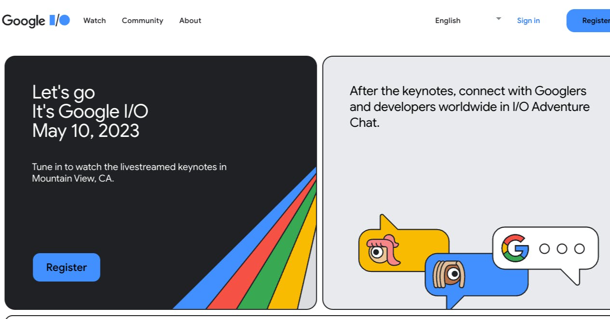Click the language dropdown arrow
Screen dimensions: 610x319
click(x=498, y=19)
